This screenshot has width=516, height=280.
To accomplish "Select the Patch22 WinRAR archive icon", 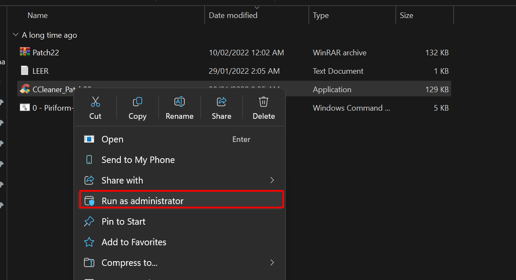I will [25, 52].
